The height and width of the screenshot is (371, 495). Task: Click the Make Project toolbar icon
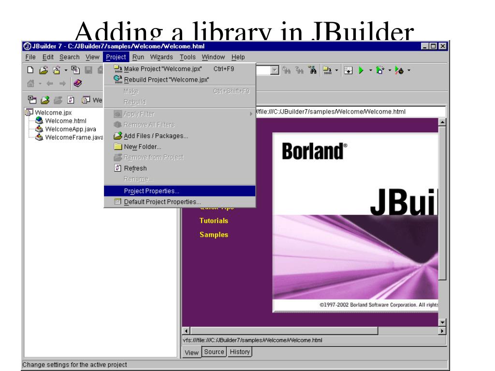pyautogui.click(x=327, y=70)
